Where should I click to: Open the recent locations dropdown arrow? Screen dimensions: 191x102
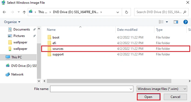pos(19,12)
